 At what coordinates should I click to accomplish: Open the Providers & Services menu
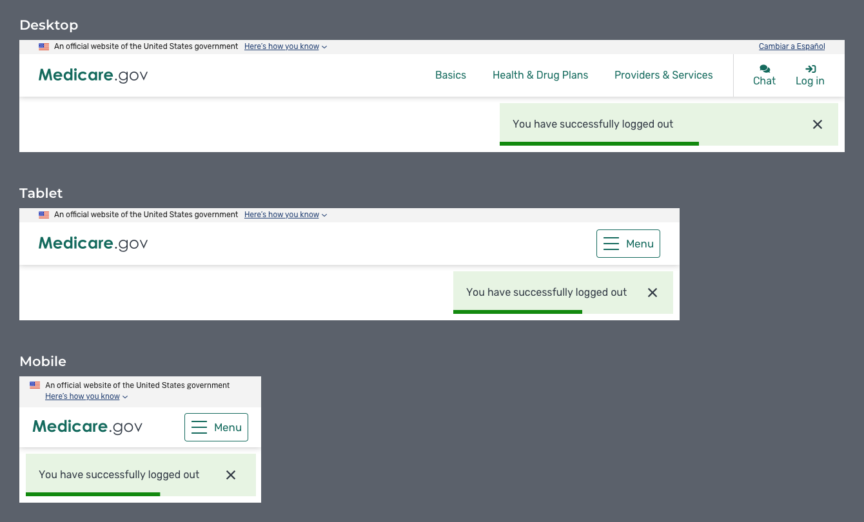pos(663,75)
